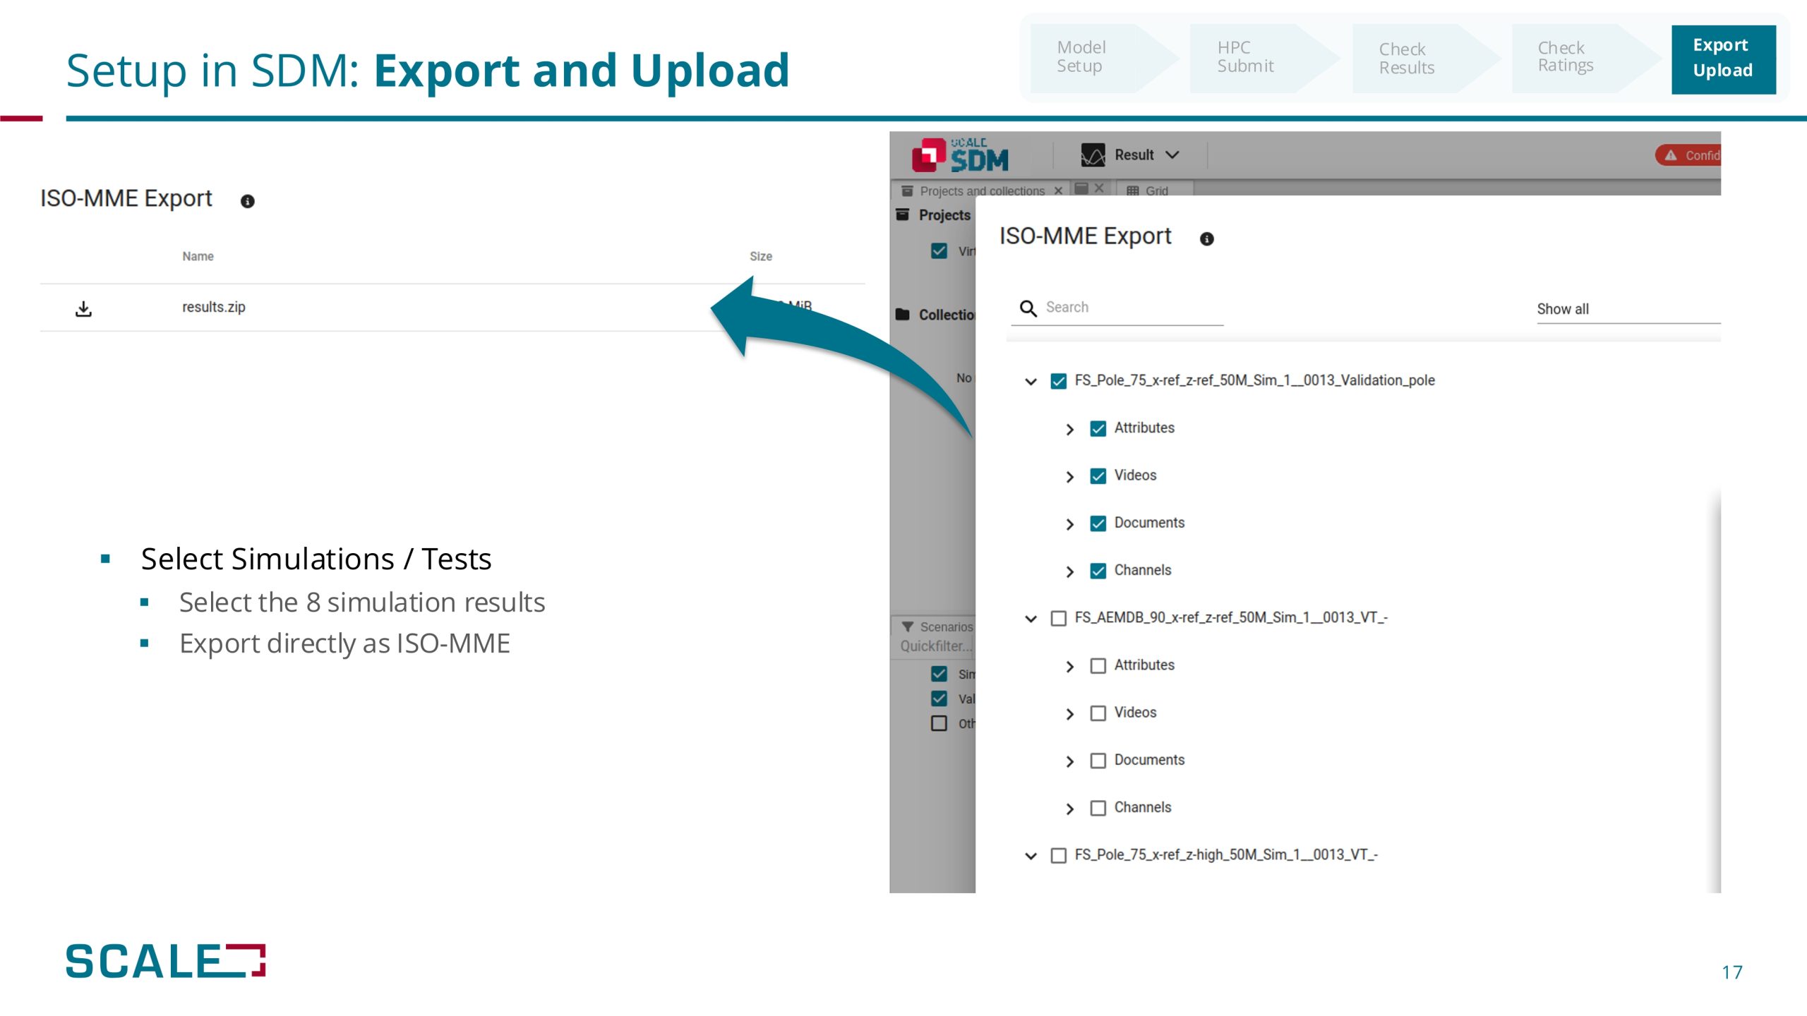Sort by the Size column header

pyautogui.click(x=760, y=256)
